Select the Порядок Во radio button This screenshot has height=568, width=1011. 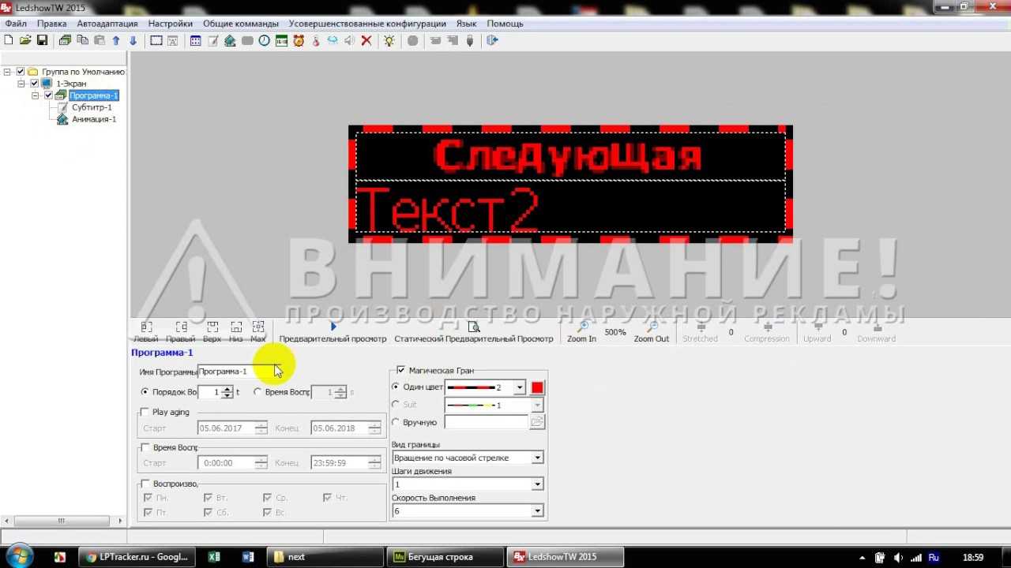(x=145, y=392)
